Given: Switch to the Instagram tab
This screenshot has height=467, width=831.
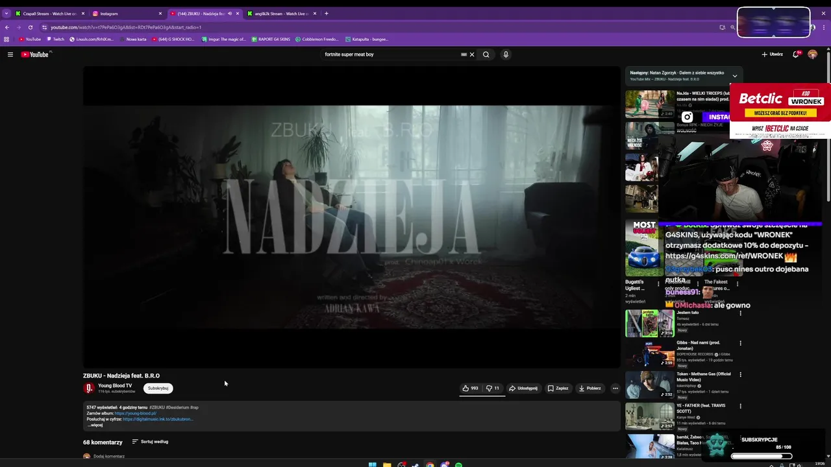Looking at the screenshot, I should (127, 14).
